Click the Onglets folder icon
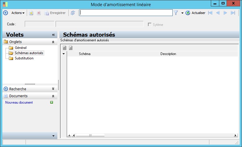Viewport: 242px width, 147px height. click(6, 42)
